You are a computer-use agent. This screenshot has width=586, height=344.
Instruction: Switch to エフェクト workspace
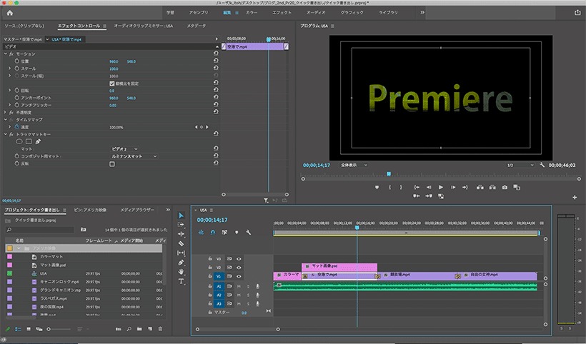(x=282, y=12)
